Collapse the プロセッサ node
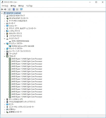Screen dimensions: 106x118 click(5, 56)
